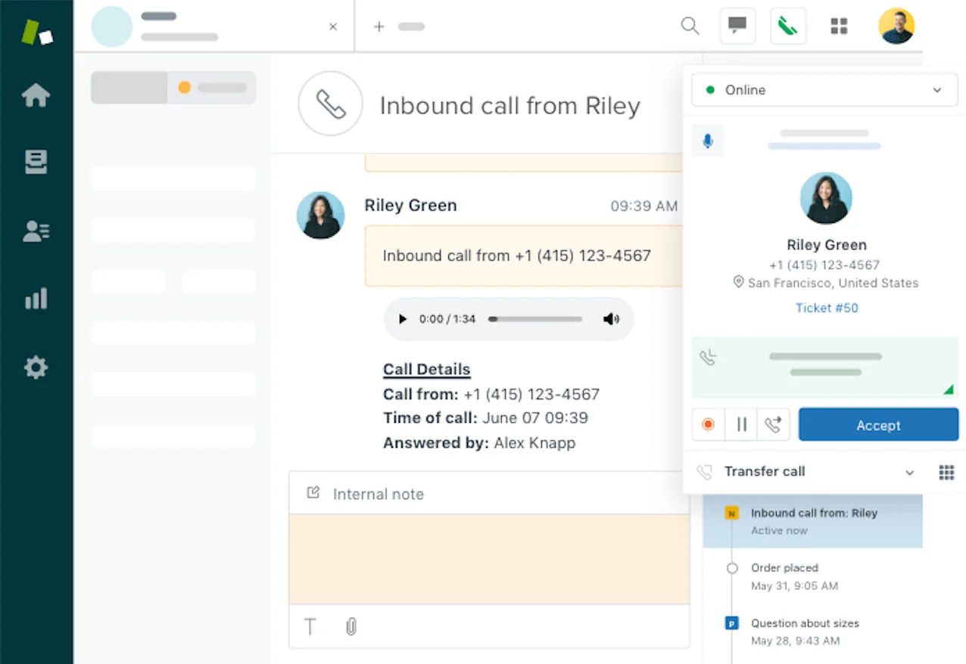Open the Reporting bar chart icon
Image resolution: width=966 pixels, height=664 pixels.
(x=36, y=299)
